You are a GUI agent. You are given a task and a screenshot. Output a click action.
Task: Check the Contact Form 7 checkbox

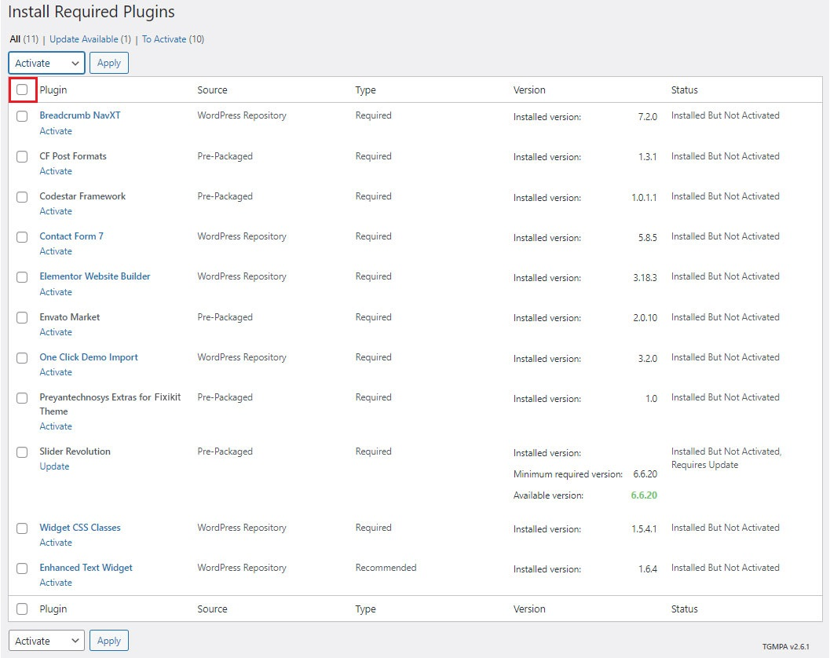(22, 237)
